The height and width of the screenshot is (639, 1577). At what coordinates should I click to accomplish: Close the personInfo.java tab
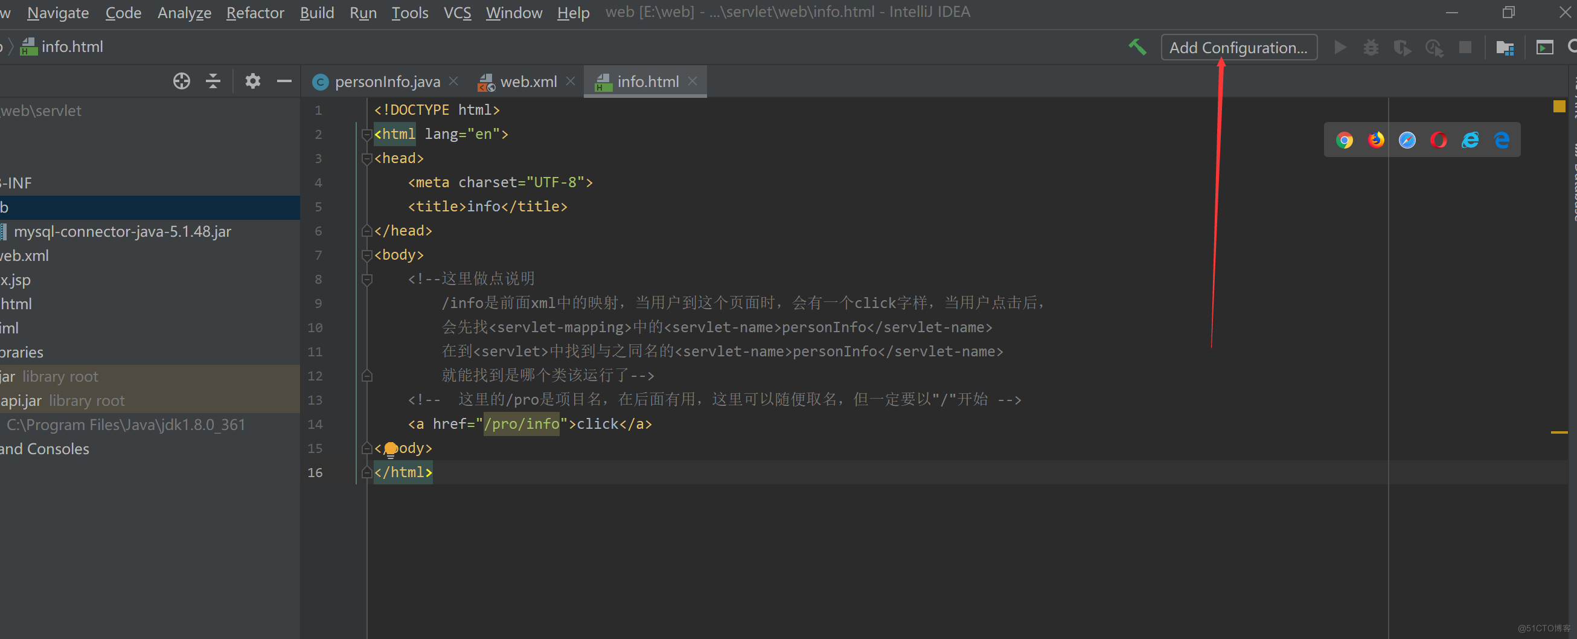(x=453, y=81)
